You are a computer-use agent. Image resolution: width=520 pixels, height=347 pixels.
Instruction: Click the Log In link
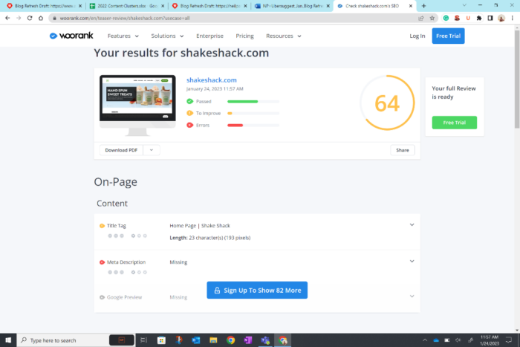pyautogui.click(x=417, y=36)
